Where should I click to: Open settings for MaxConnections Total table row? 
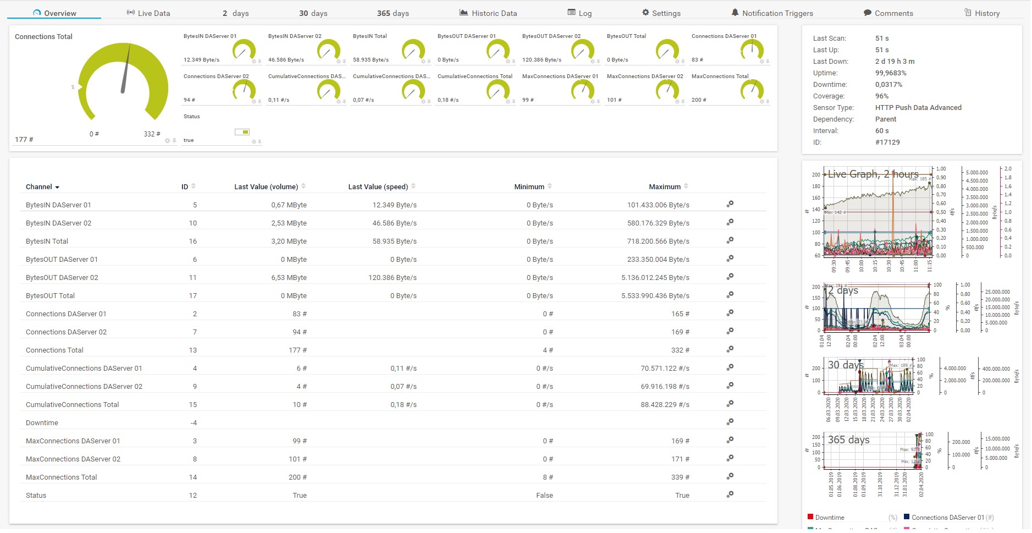coord(730,476)
